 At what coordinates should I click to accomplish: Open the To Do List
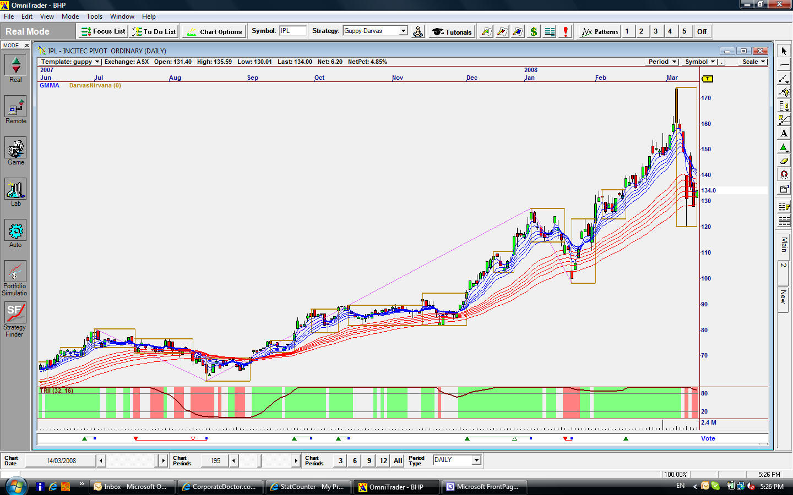tap(154, 31)
